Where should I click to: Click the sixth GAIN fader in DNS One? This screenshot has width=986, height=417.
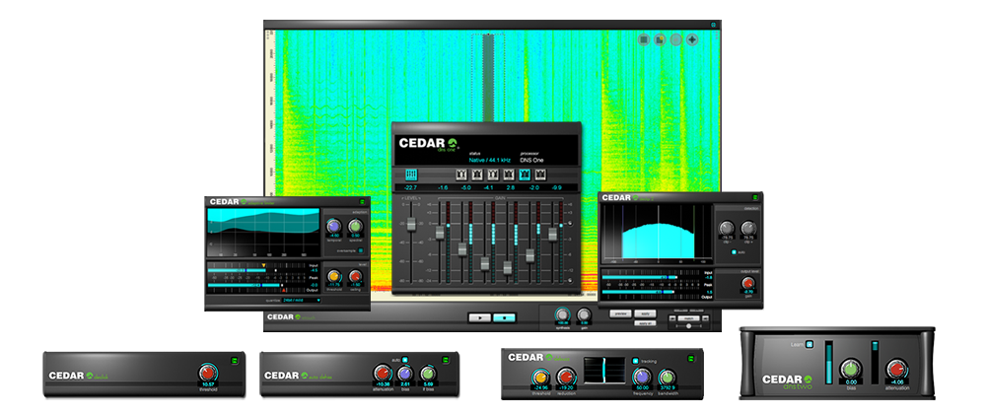point(553,234)
